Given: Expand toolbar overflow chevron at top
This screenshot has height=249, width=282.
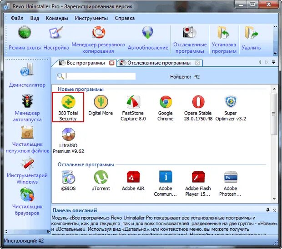Looking at the screenshot, I should (x=275, y=27).
